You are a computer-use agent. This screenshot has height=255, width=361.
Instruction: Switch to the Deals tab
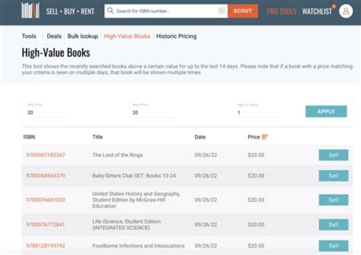[x=54, y=36]
